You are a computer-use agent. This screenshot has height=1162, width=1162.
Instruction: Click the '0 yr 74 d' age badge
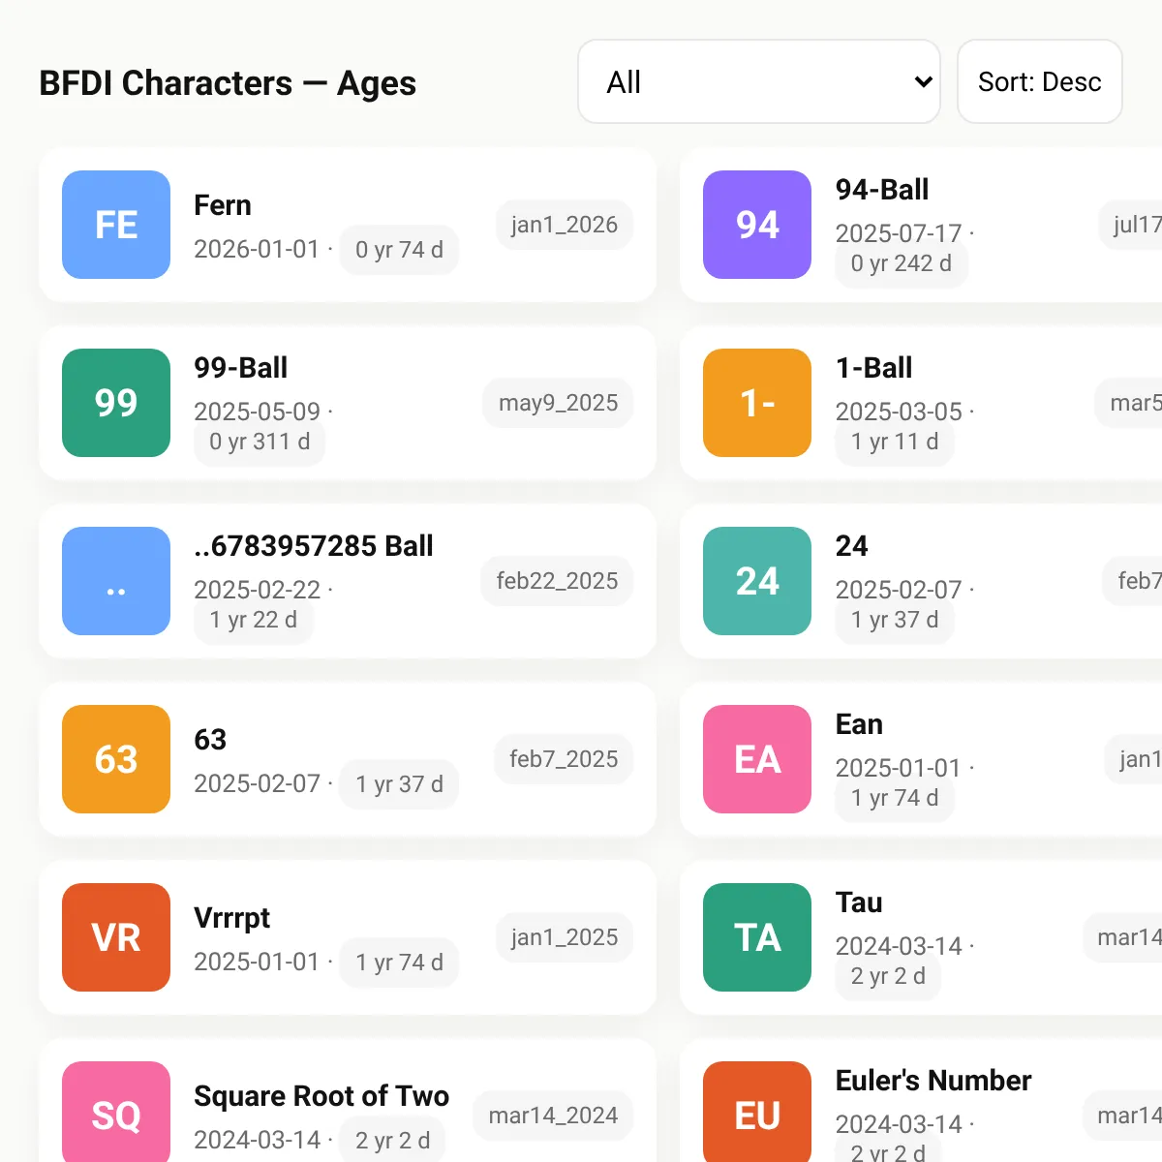pos(399,250)
